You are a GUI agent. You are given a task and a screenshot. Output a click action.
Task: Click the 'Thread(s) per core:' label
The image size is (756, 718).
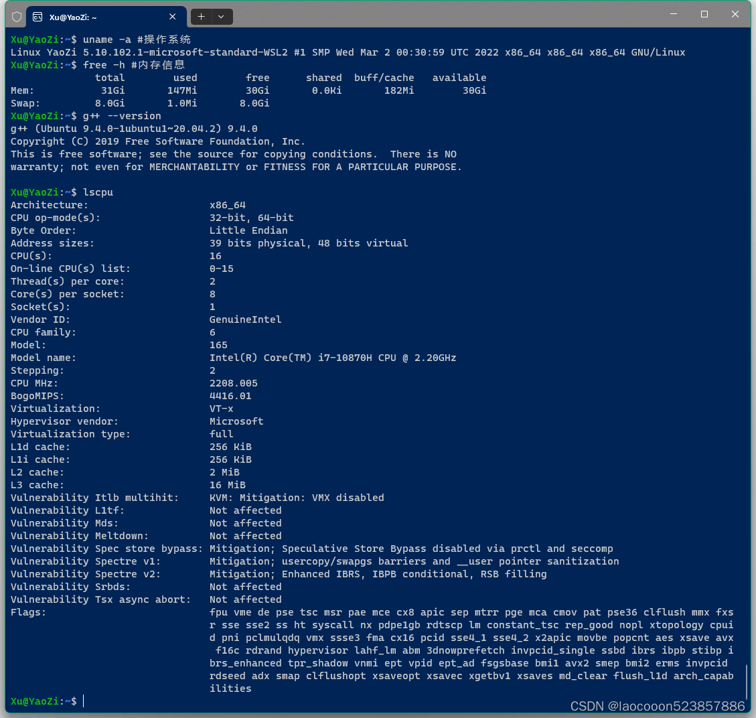pyautogui.click(x=68, y=281)
